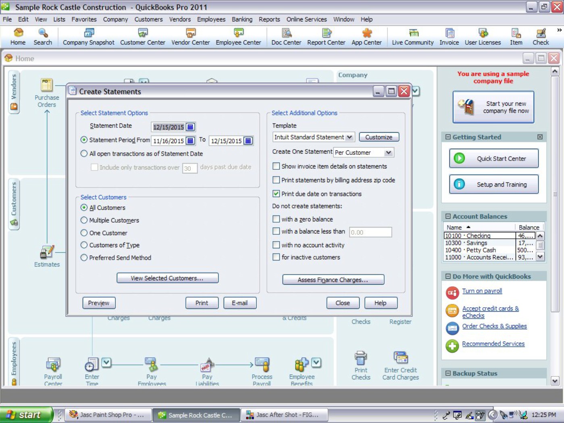Open the Home toolbar icon

pos(18,37)
